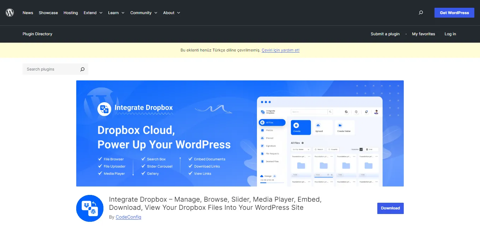Open the About dropdown menu
Viewport: 480px width, 226px height.
[x=172, y=13]
